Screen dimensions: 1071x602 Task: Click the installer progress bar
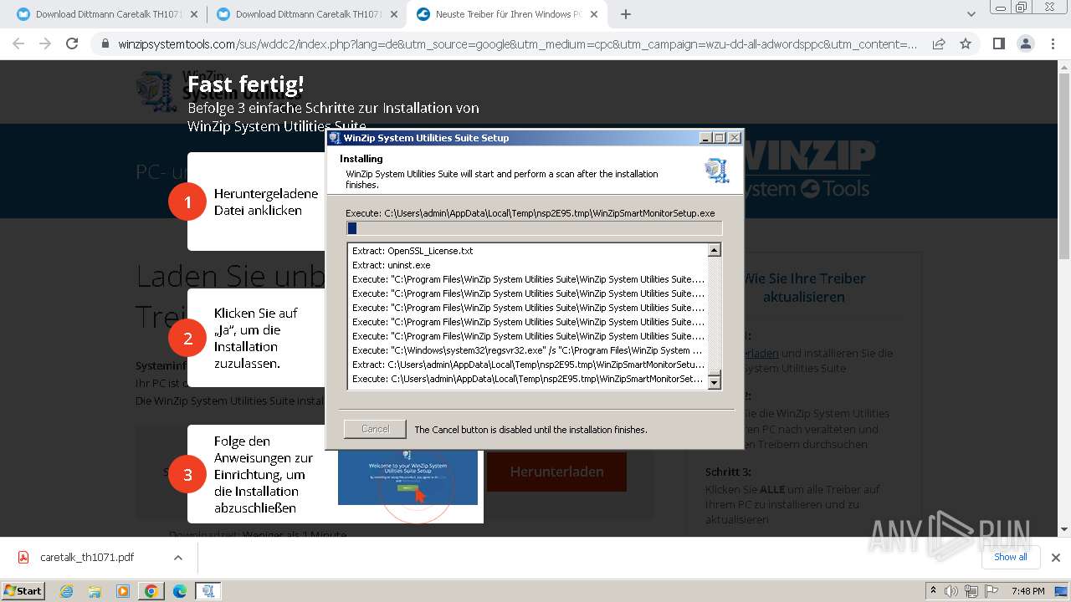(x=534, y=228)
